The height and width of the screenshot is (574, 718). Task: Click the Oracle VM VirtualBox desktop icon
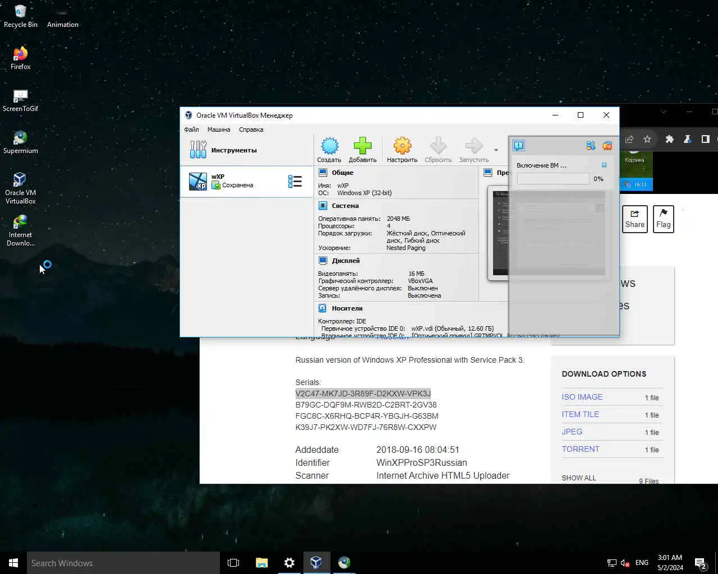click(21, 188)
